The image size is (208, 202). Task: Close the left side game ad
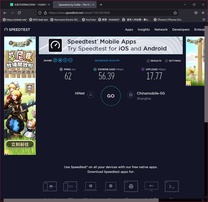pyautogui.click(x=34, y=38)
